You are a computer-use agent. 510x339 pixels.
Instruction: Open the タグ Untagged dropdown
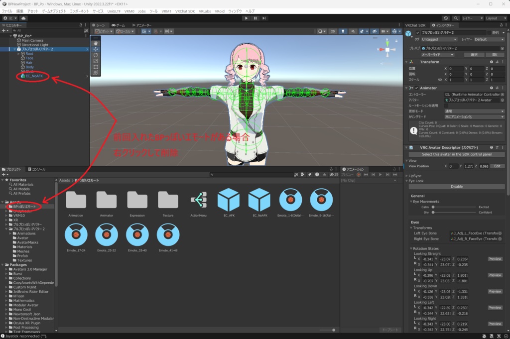[438, 39]
